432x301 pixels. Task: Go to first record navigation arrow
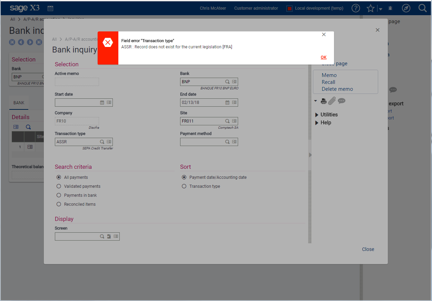pos(12,42)
